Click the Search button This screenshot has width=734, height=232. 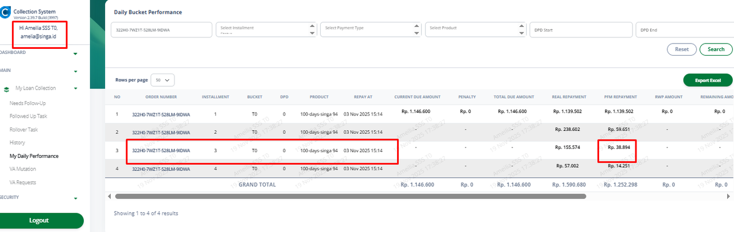click(x=716, y=49)
